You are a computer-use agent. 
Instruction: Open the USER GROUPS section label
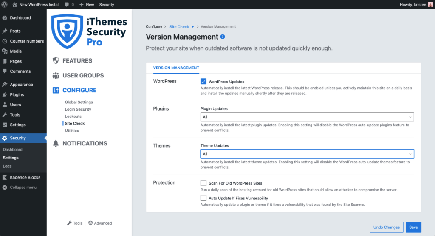pyautogui.click(x=83, y=76)
